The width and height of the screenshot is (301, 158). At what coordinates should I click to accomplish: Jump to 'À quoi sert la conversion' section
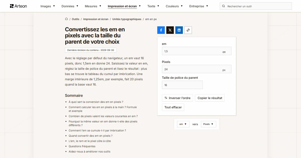pos(96,102)
